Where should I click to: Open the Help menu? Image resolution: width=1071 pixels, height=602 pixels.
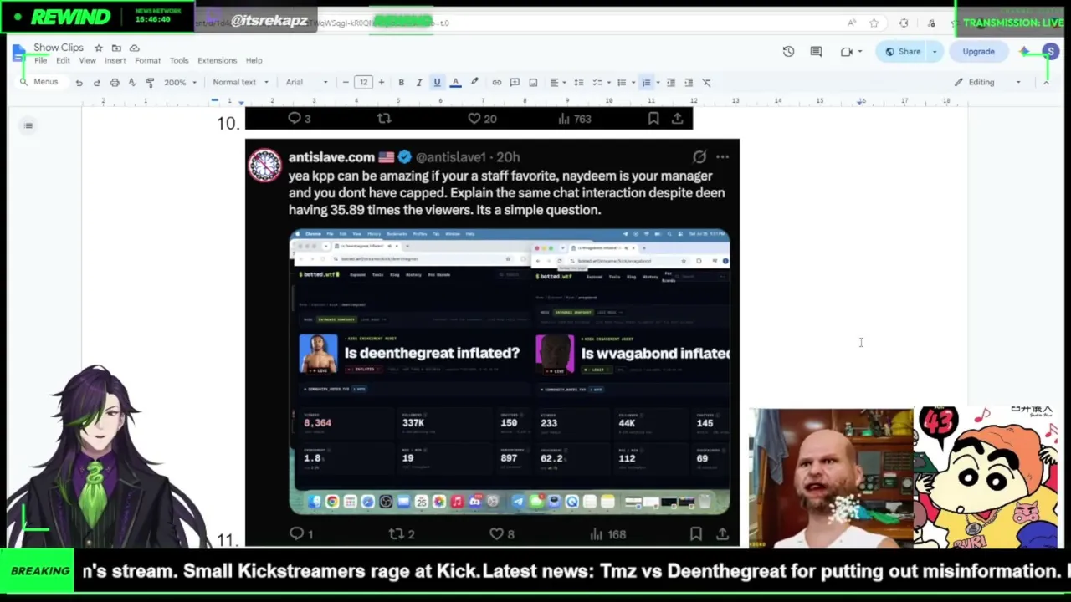pos(254,60)
